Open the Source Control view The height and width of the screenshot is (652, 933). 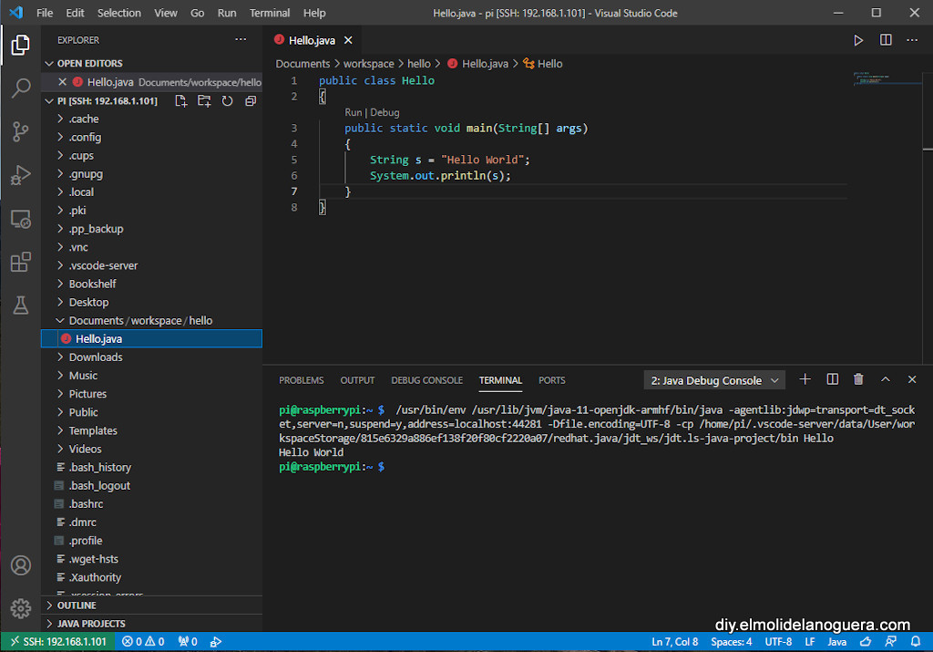(20, 131)
